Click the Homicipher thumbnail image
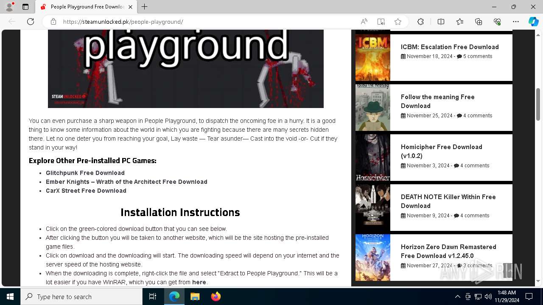Image resolution: width=543 pixels, height=305 pixels. click(x=373, y=158)
